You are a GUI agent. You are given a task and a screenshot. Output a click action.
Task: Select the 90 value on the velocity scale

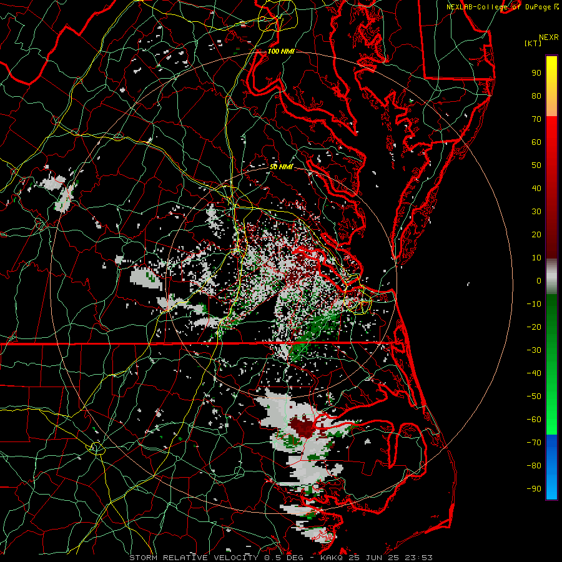click(x=536, y=73)
